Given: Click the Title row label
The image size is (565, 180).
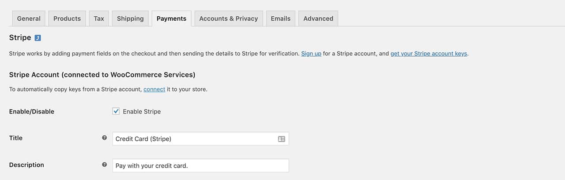Looking at the screenshot, I should pyautogui.click(x=16, y=138).
